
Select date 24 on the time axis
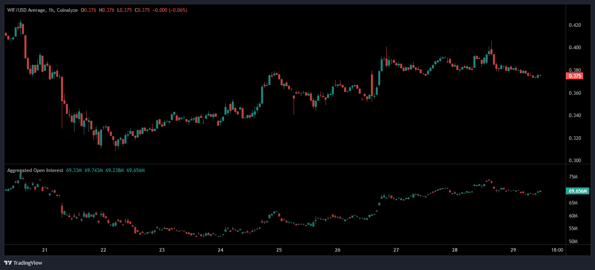click(x=220, y=250)
